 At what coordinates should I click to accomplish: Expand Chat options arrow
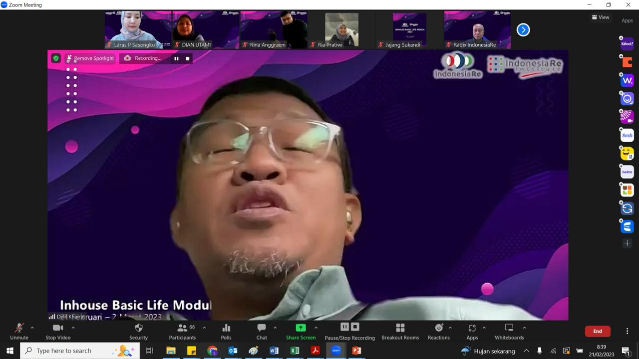pyautogui.click(x=275, y=328)
